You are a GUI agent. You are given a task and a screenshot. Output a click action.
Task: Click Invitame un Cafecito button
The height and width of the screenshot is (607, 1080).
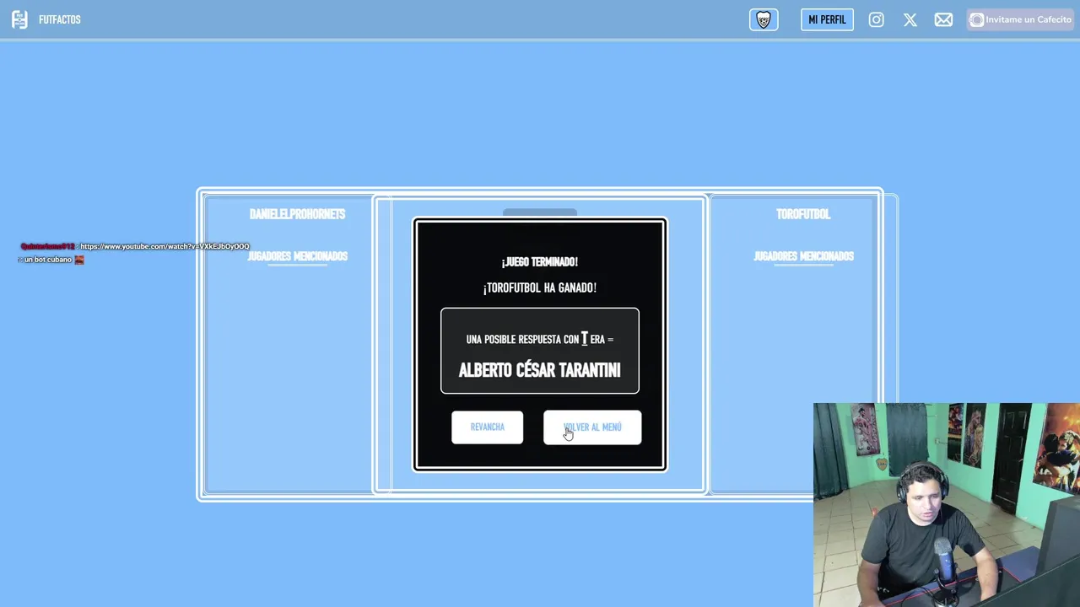1020,19
